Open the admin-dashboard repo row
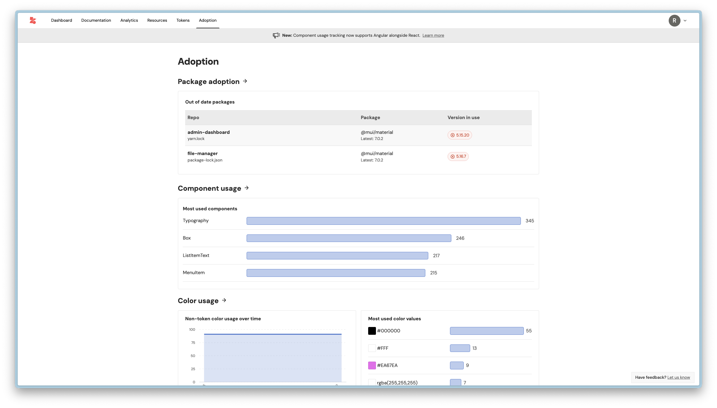 point(208,132)
